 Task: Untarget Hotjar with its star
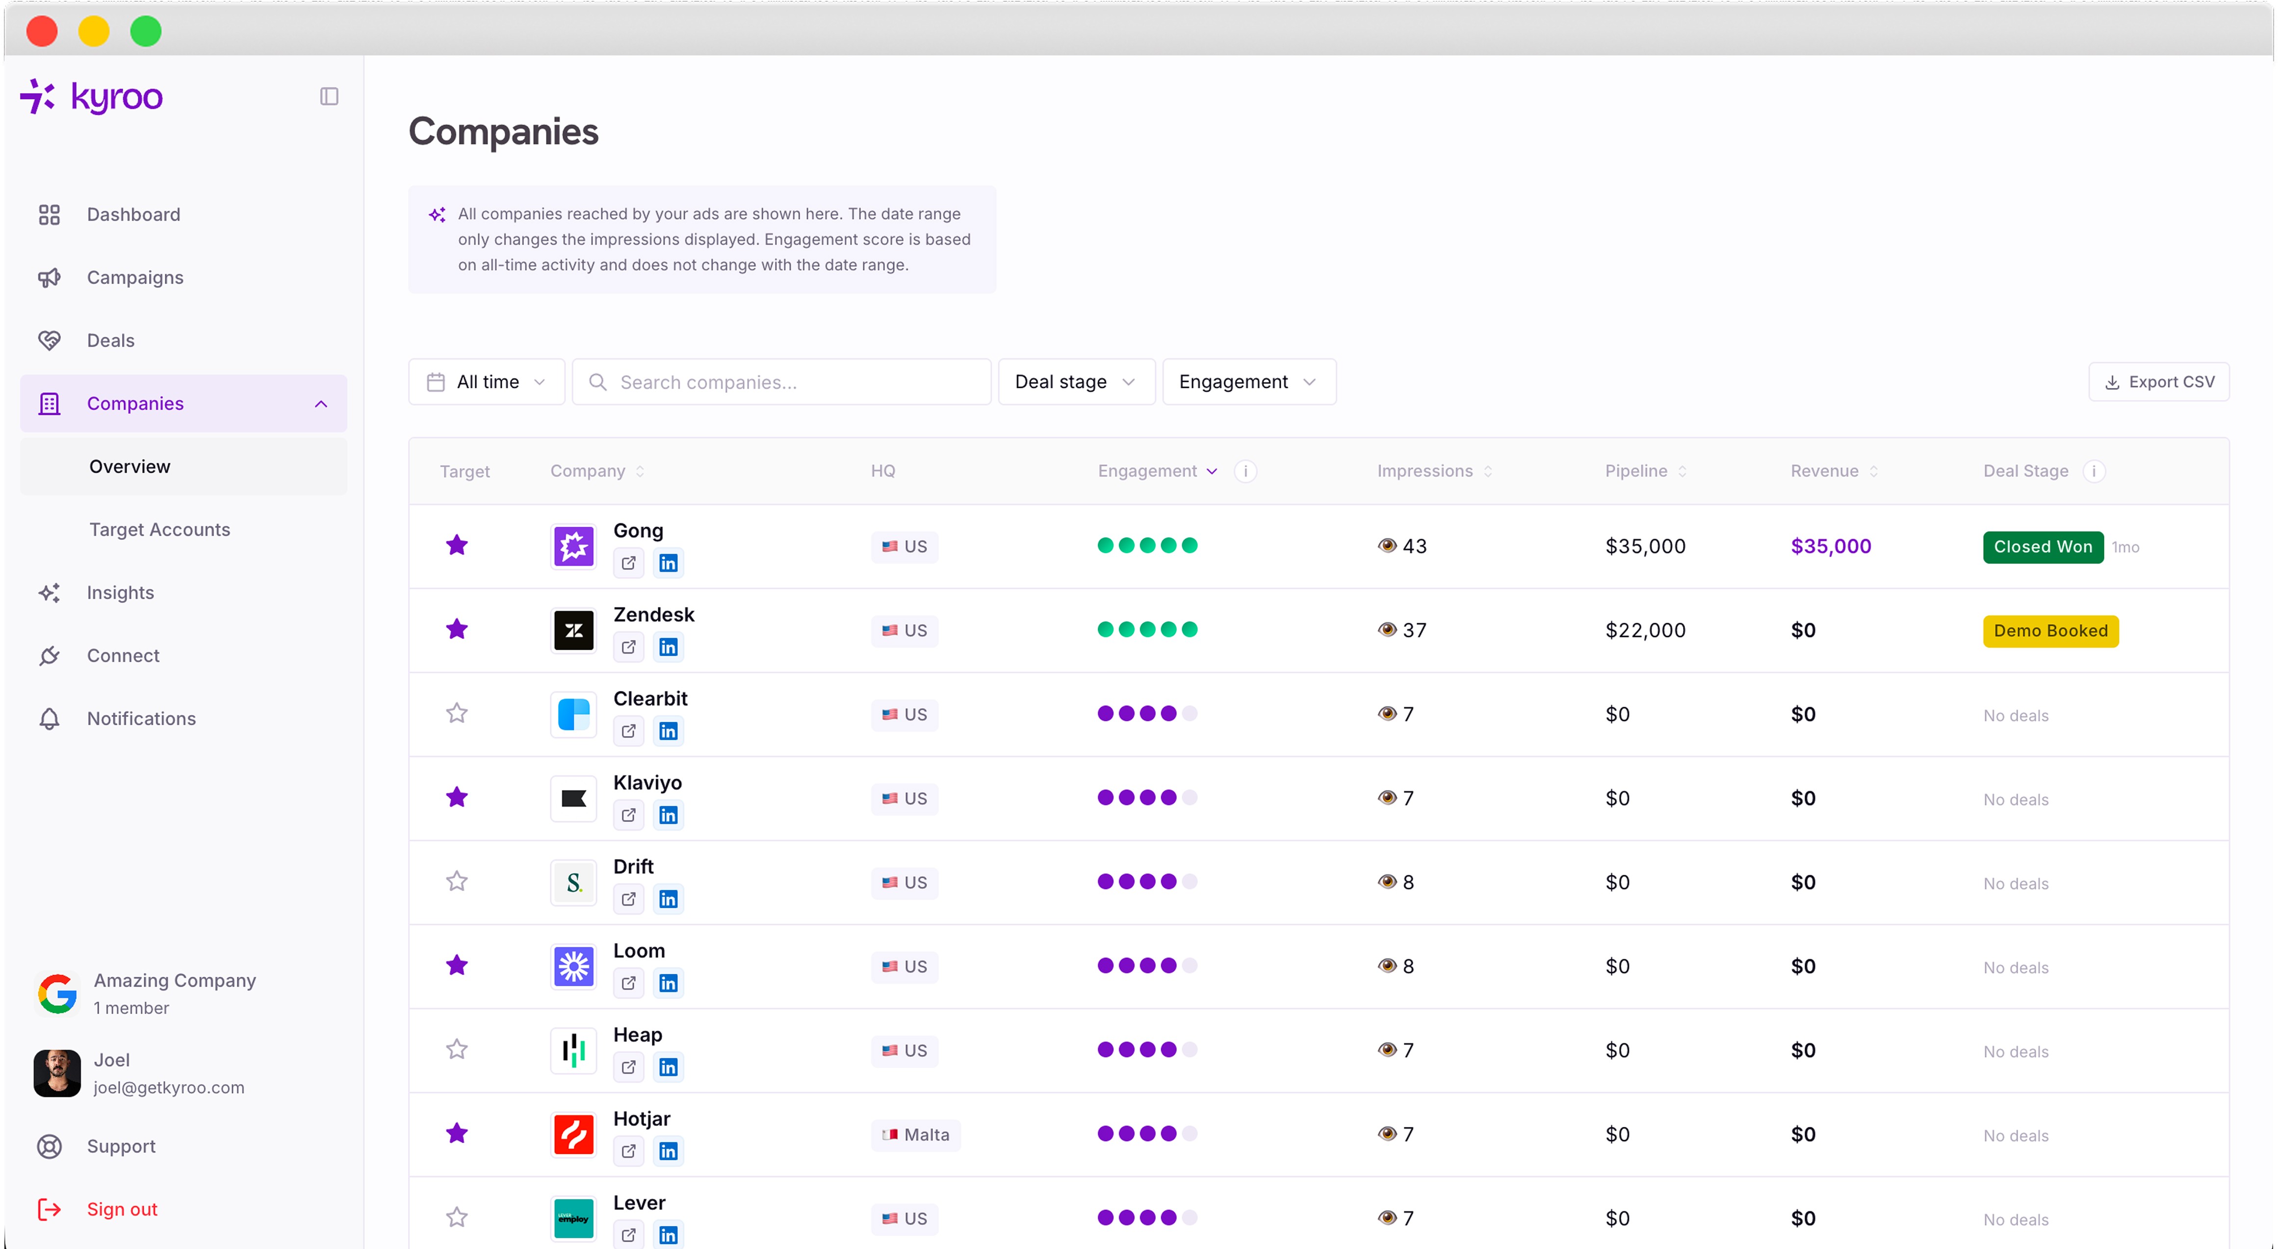[456, 1133]
